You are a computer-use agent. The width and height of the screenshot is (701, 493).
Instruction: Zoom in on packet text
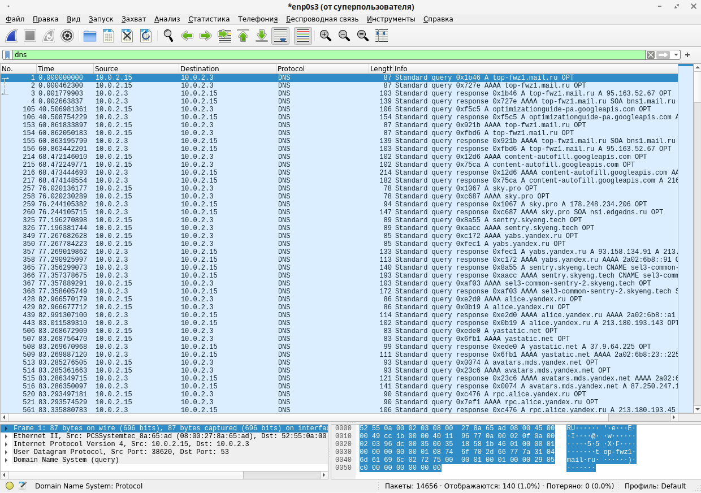pyautogui.click(x=325, y=36)
